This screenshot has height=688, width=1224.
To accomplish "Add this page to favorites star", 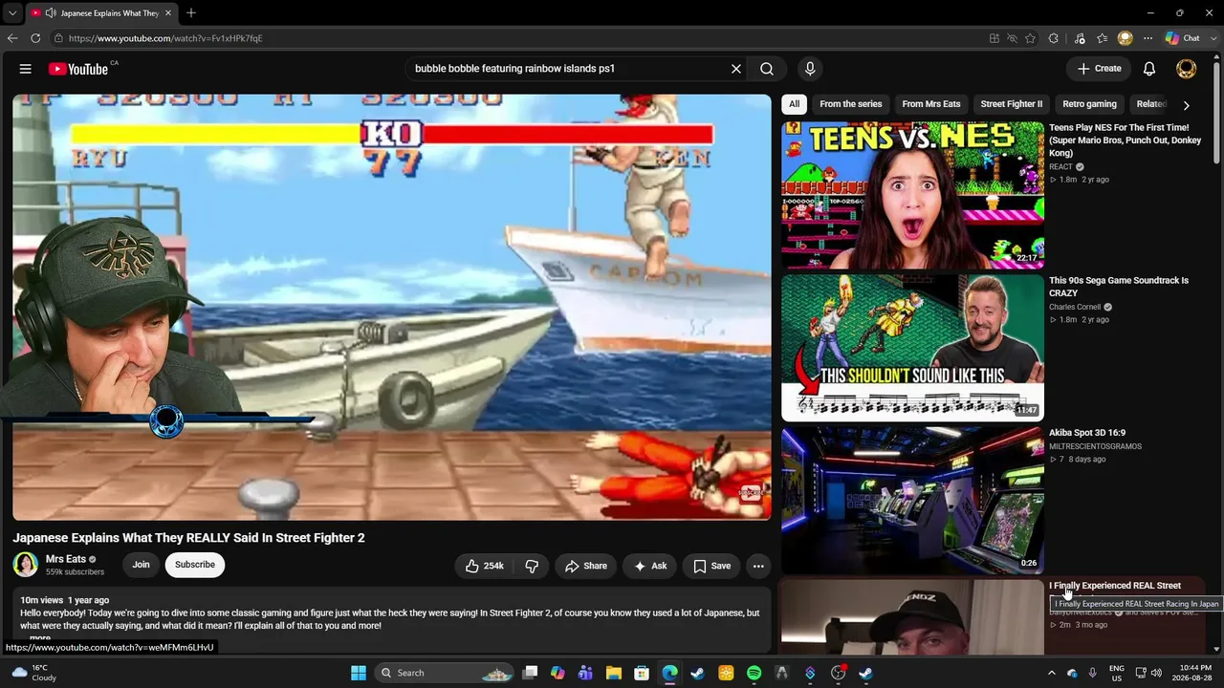I will [1030, 38].
